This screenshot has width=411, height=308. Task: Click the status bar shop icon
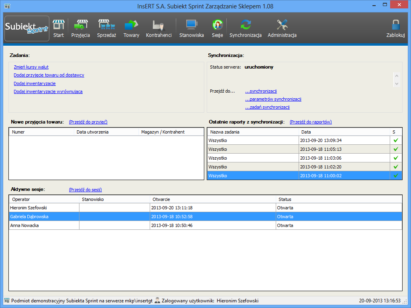click(7, 300)
